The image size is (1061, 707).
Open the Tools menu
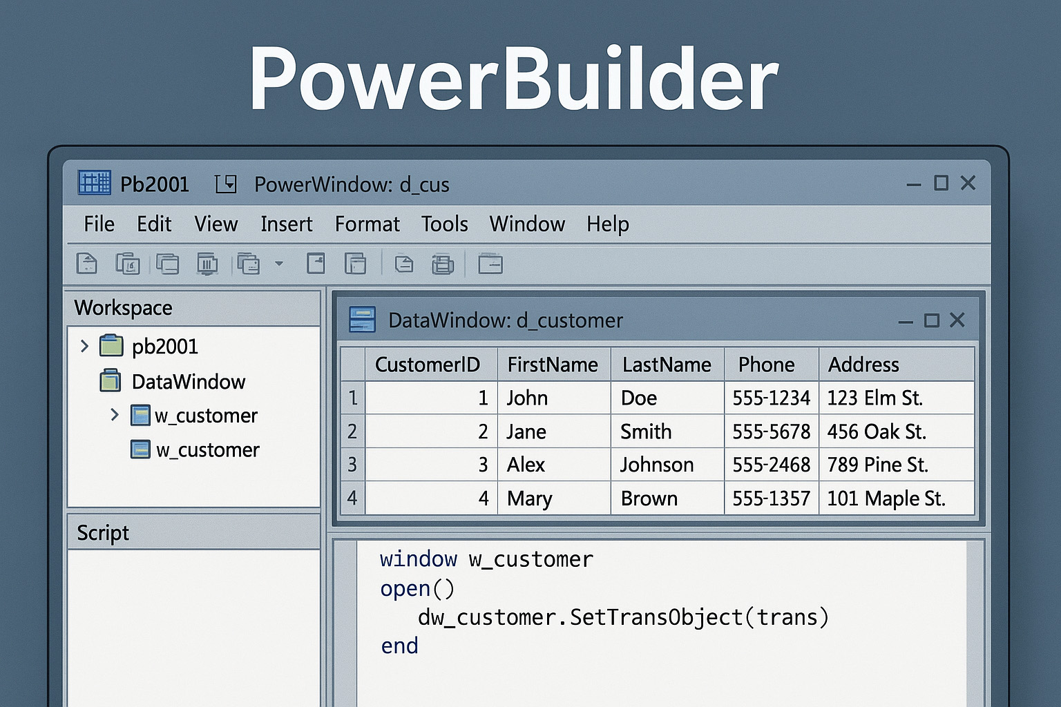(x=445, y=224)
